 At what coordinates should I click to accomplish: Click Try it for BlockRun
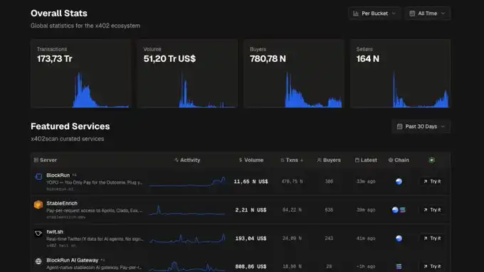432,181
